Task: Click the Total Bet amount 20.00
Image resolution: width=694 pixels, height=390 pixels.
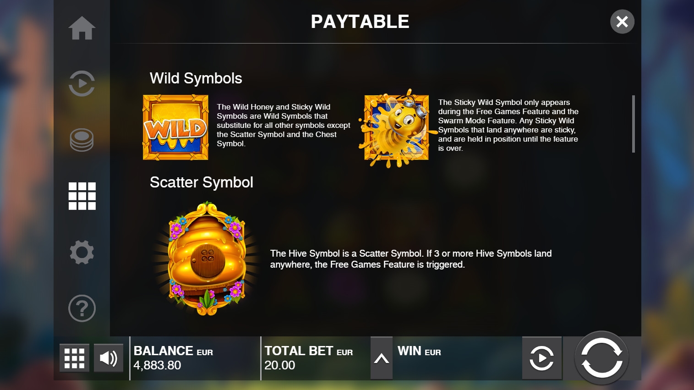Action: (280, 365)
